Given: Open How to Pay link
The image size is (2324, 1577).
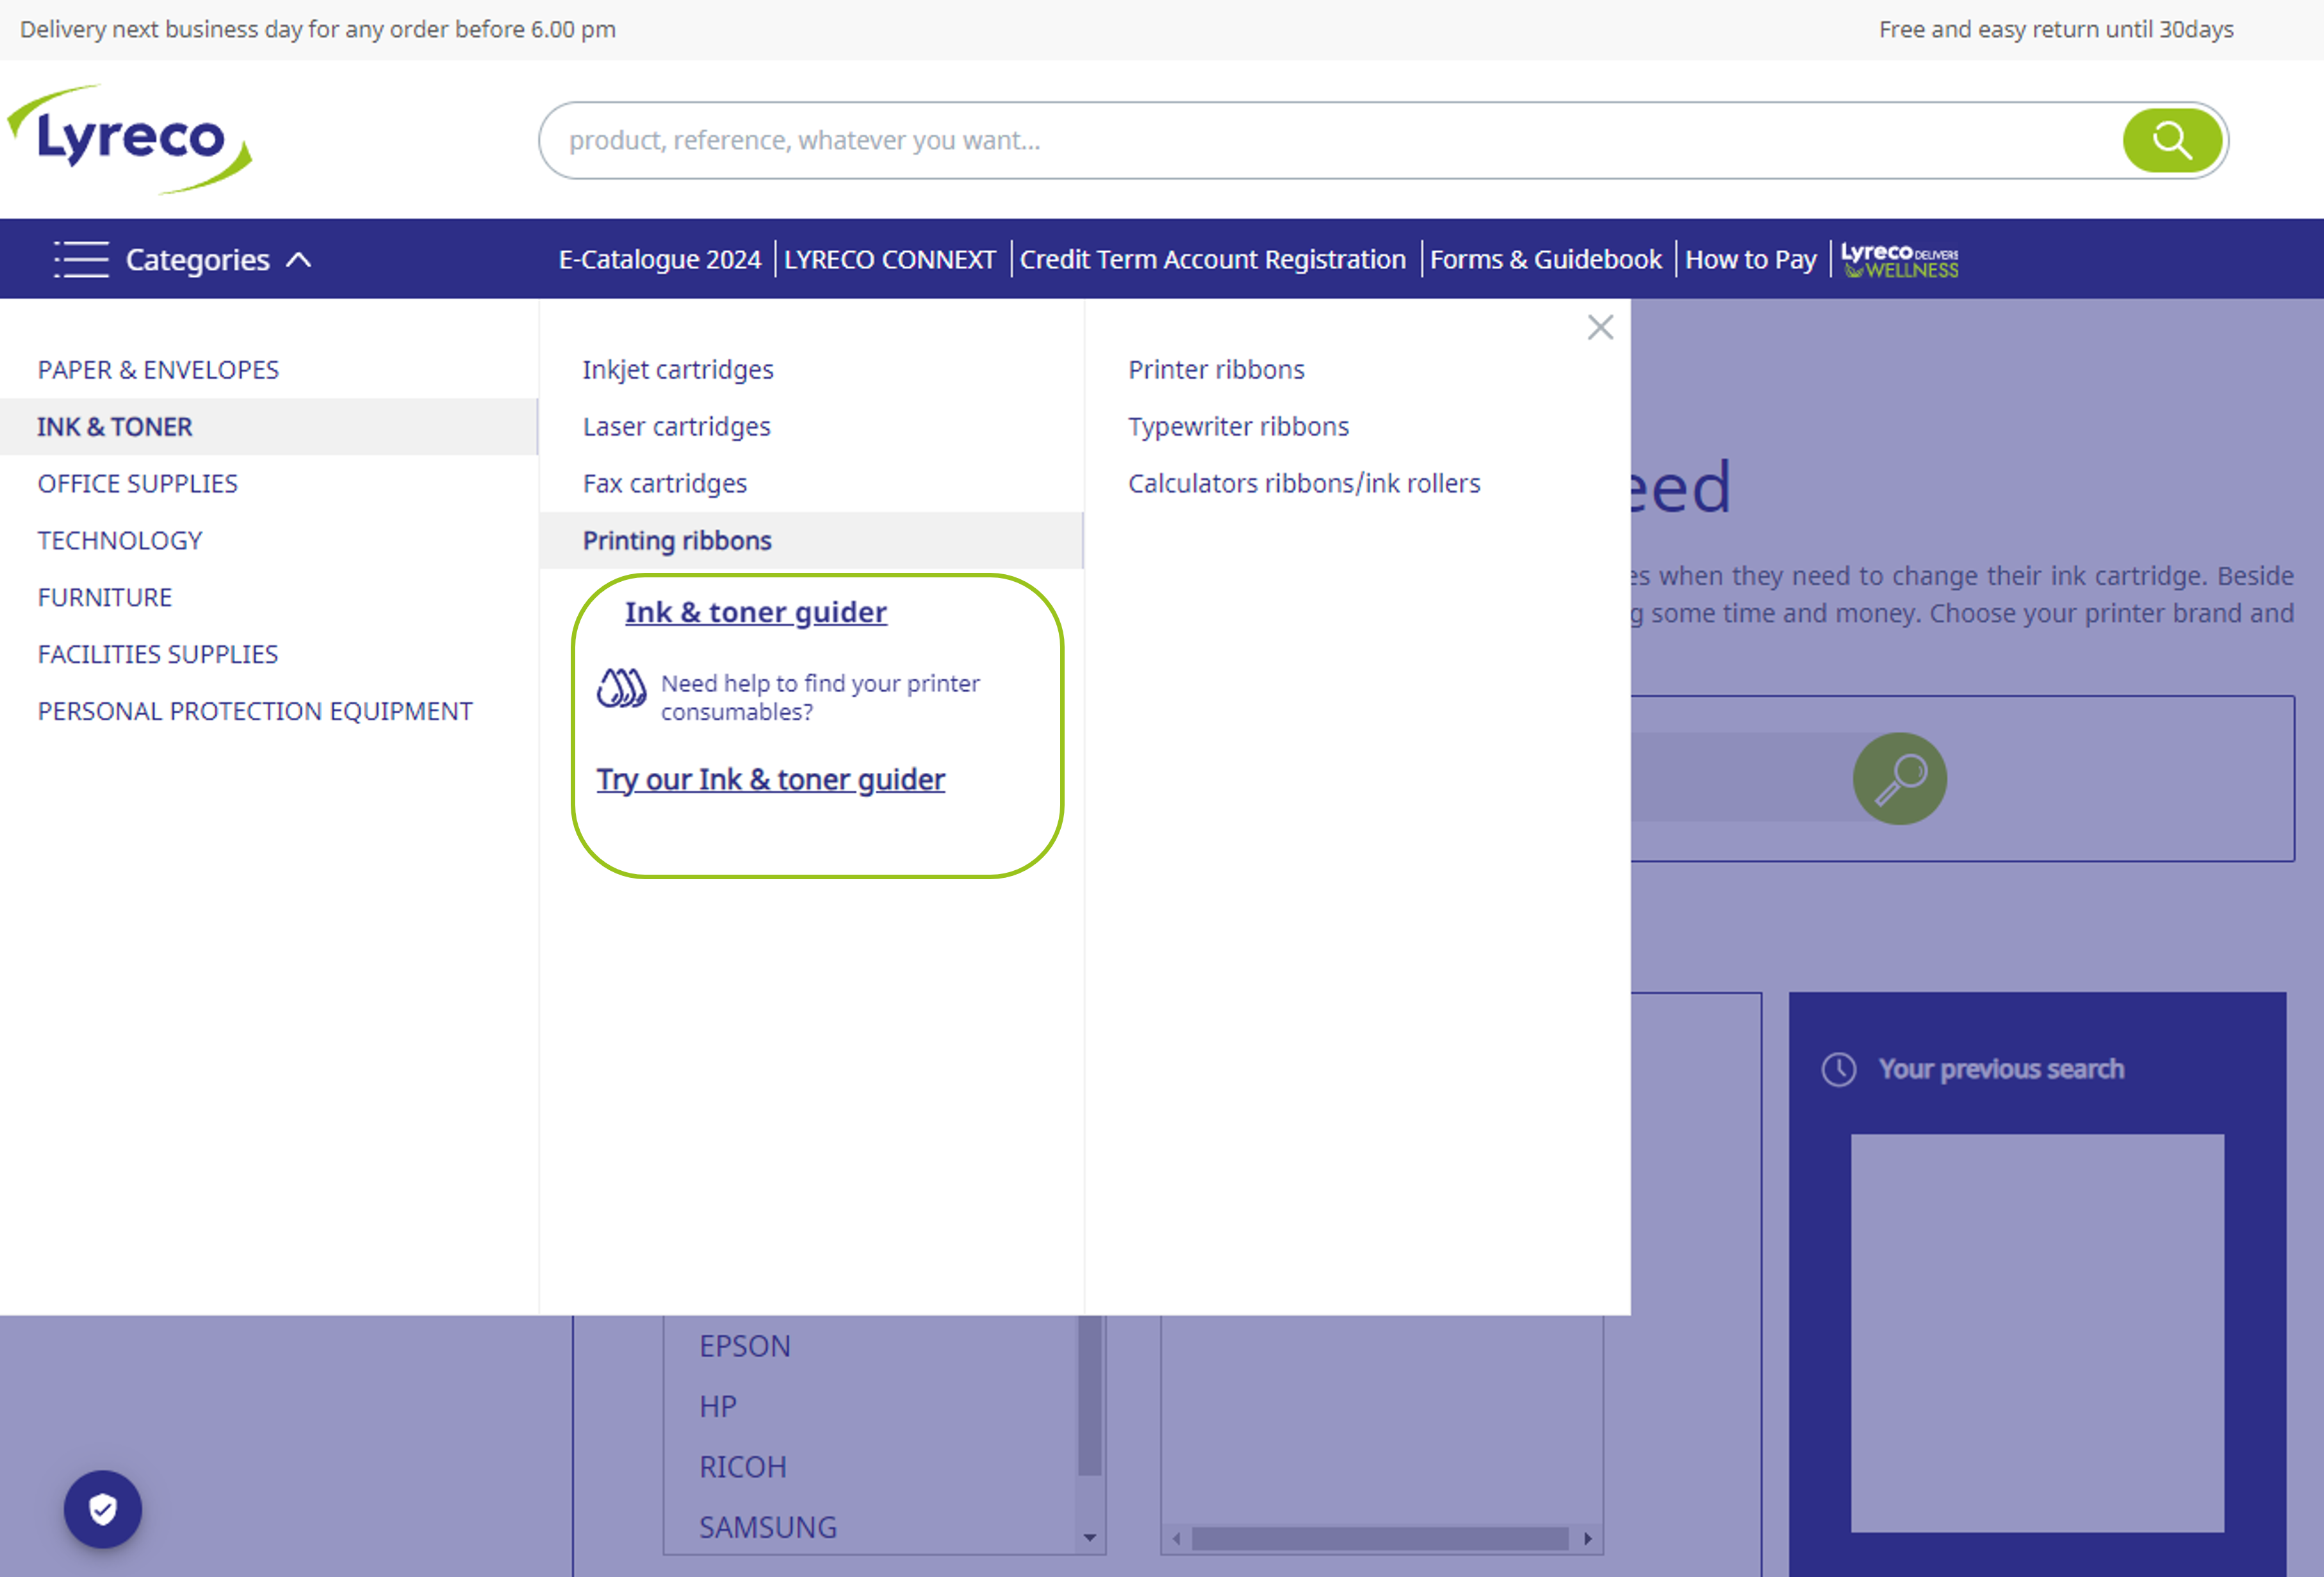Looking at the screenshot, I should [x=1750, y=259].
